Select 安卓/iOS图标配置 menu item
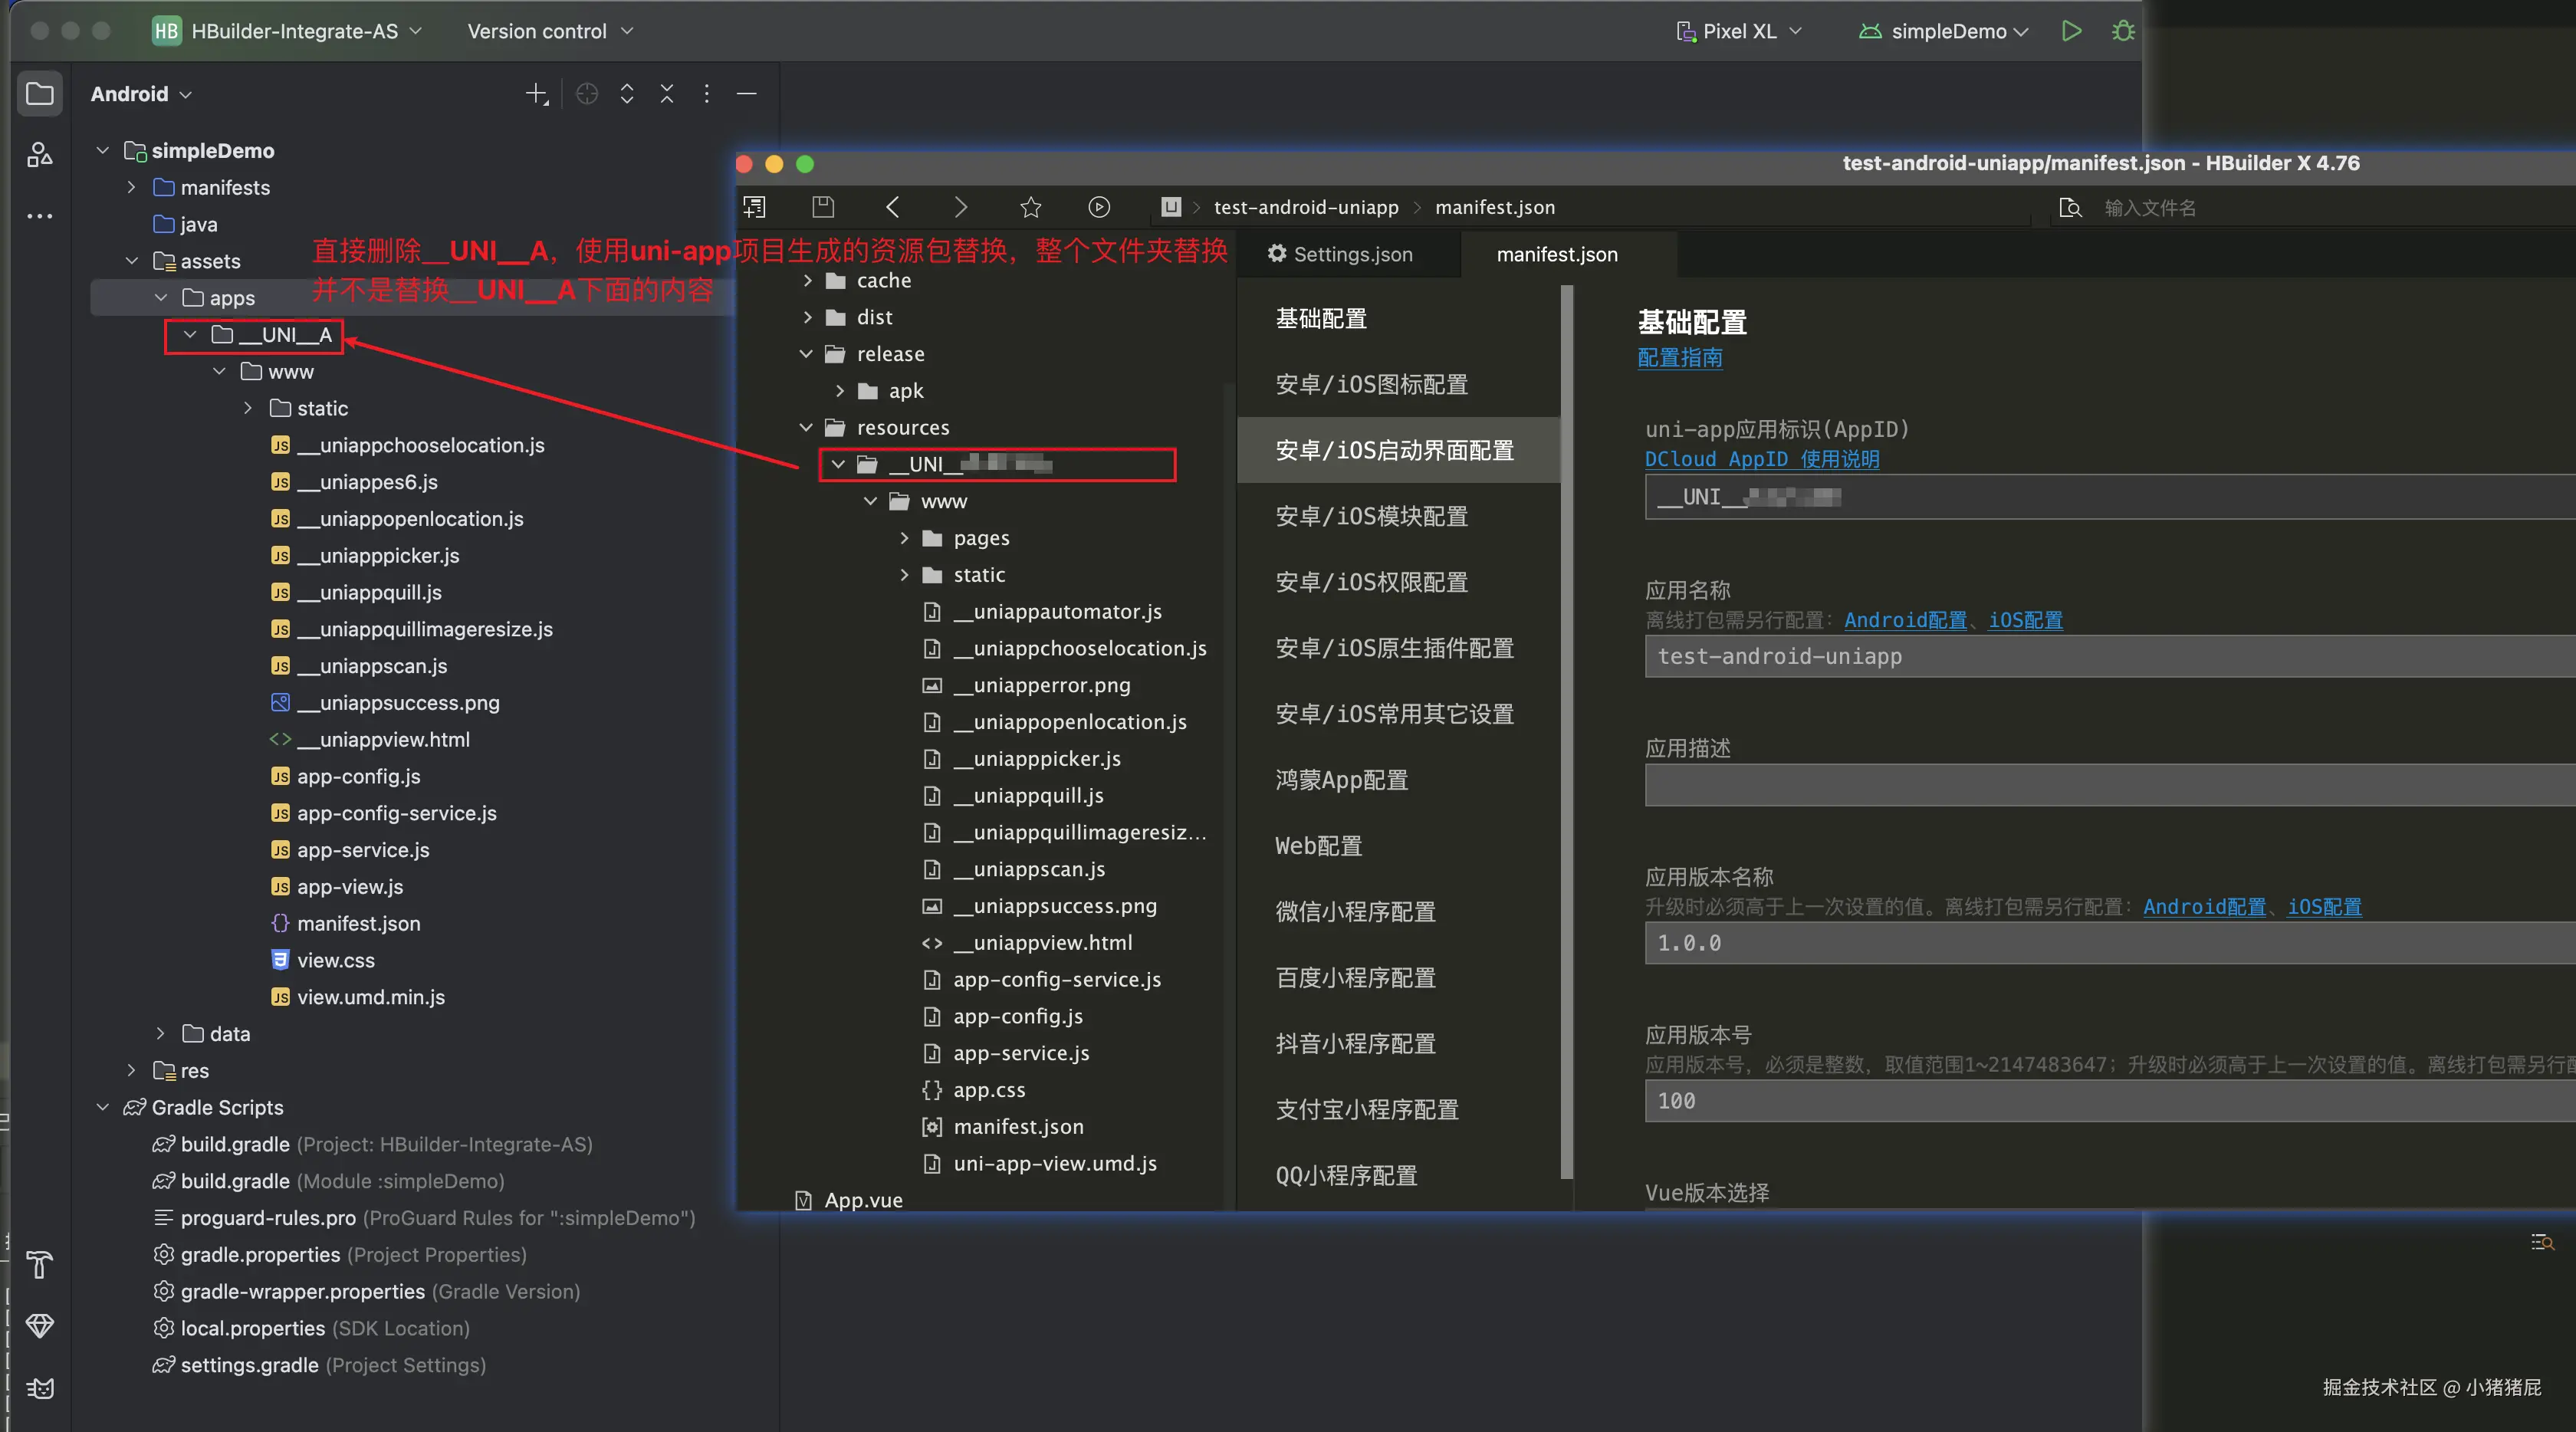 1371,384
